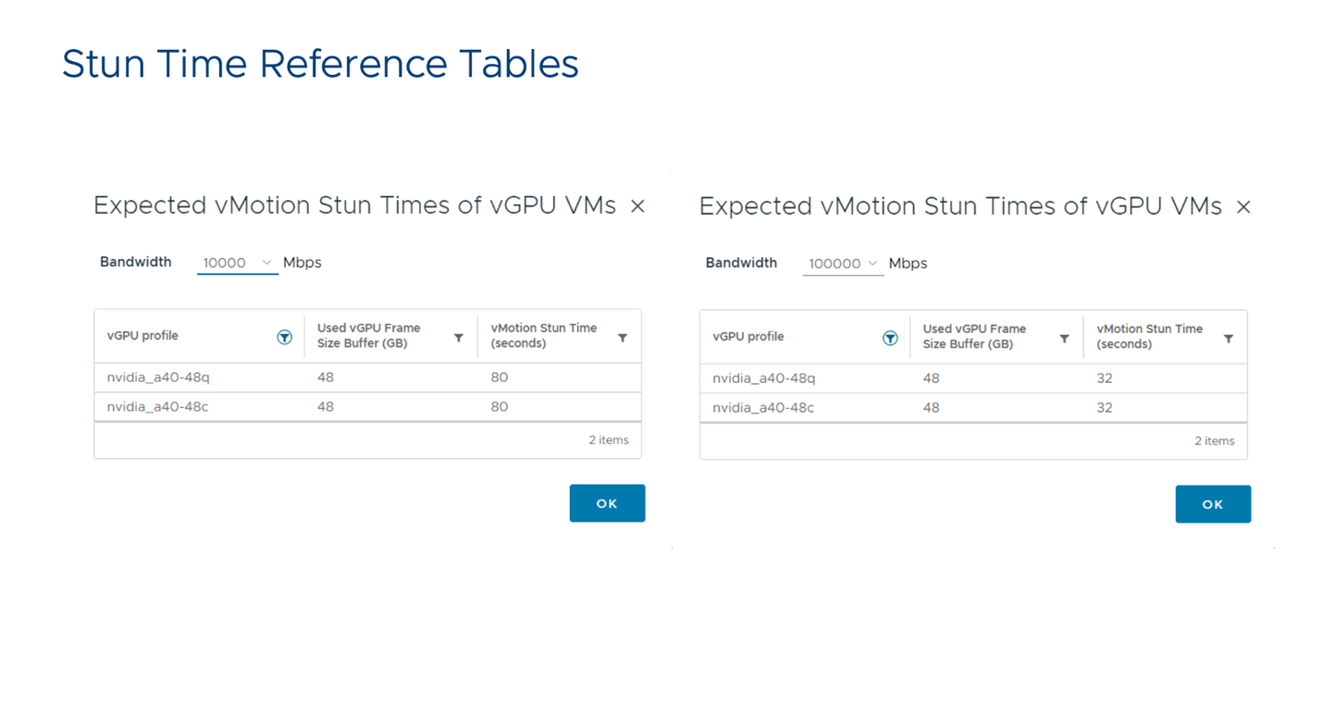Open the 100000 Mbps bandwidth dropdown
Screen dimensions: 1323x705
coord(837,263)
